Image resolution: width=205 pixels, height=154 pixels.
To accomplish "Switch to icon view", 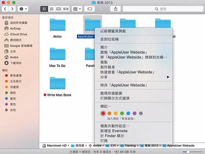I will pos(44,9).
